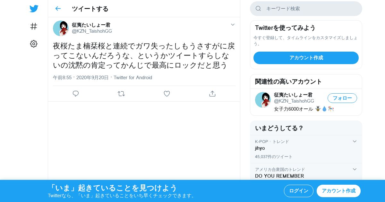Click the Twitter bird logo
Screen dimensions: 385x202
tap(34, 9)
